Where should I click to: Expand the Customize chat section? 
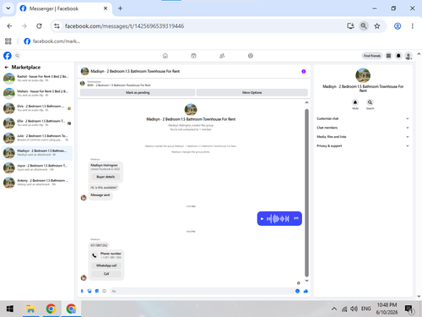tap(363, 118)
